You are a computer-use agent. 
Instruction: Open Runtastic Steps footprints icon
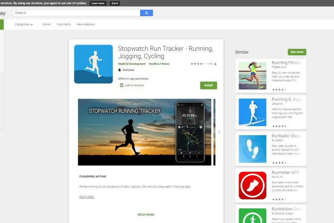click(253, 149)
